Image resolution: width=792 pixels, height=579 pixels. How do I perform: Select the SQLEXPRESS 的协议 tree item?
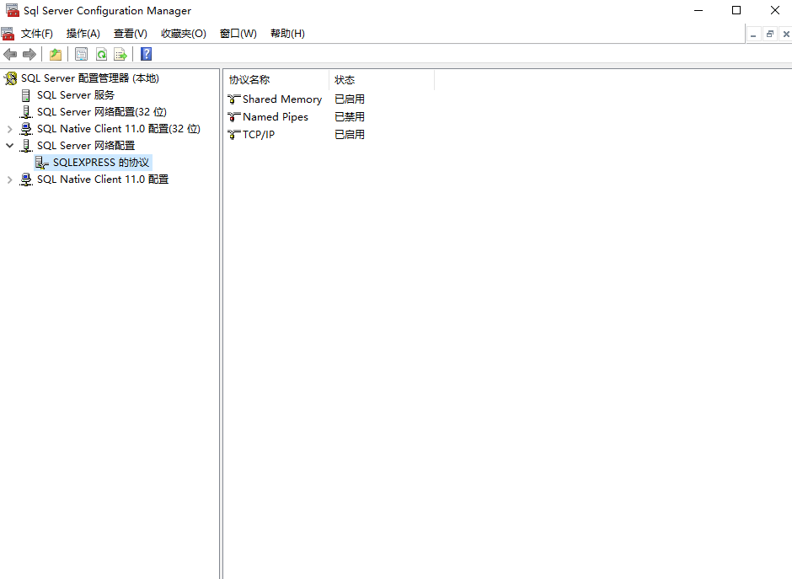pos(96,162)
